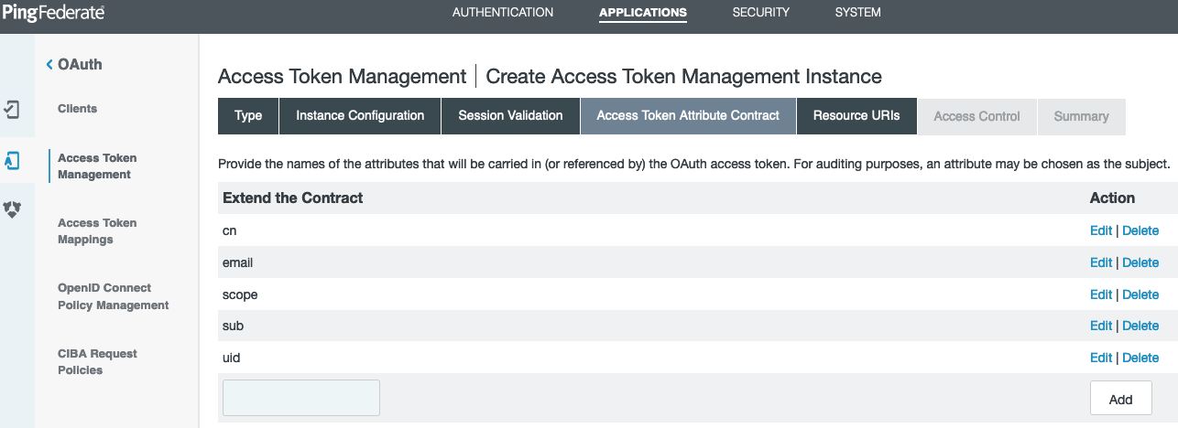This screenshot has height=428, width=1178.
Task: Select the Resource URIs tab
Action: pyautogui.click(x=856, y=116)
